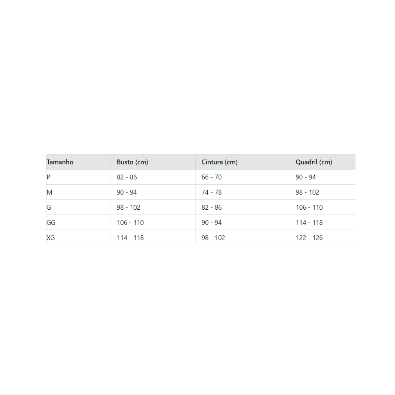
Task: Click the hip value 122 - 126
Action: [x=309, y=238]
